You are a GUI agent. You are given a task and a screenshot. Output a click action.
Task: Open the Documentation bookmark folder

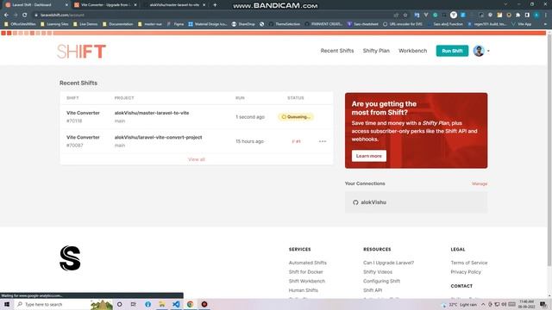[x=118, y=24]
